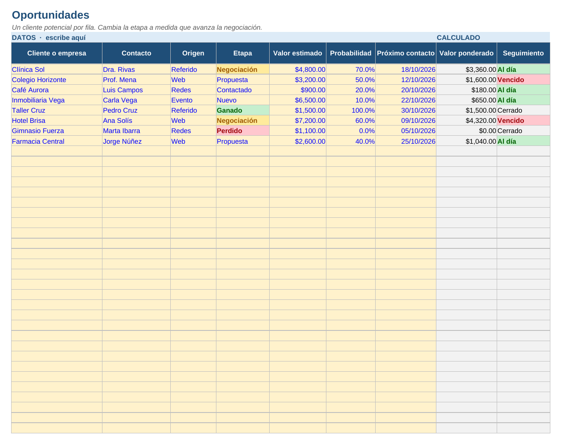The width and height of the screenshot is (561, 444).
Task: Select contact 'Pedro Cruz'
Action: pos(137,110)
